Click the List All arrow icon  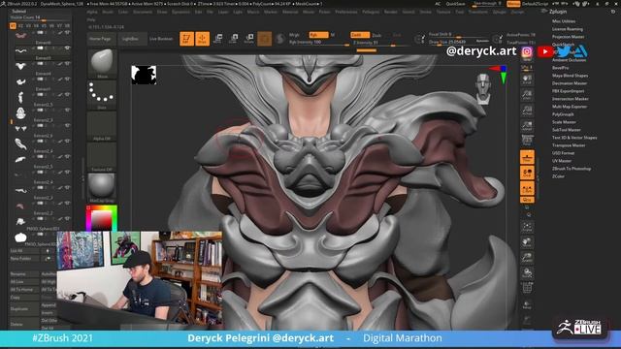point(48,251)
